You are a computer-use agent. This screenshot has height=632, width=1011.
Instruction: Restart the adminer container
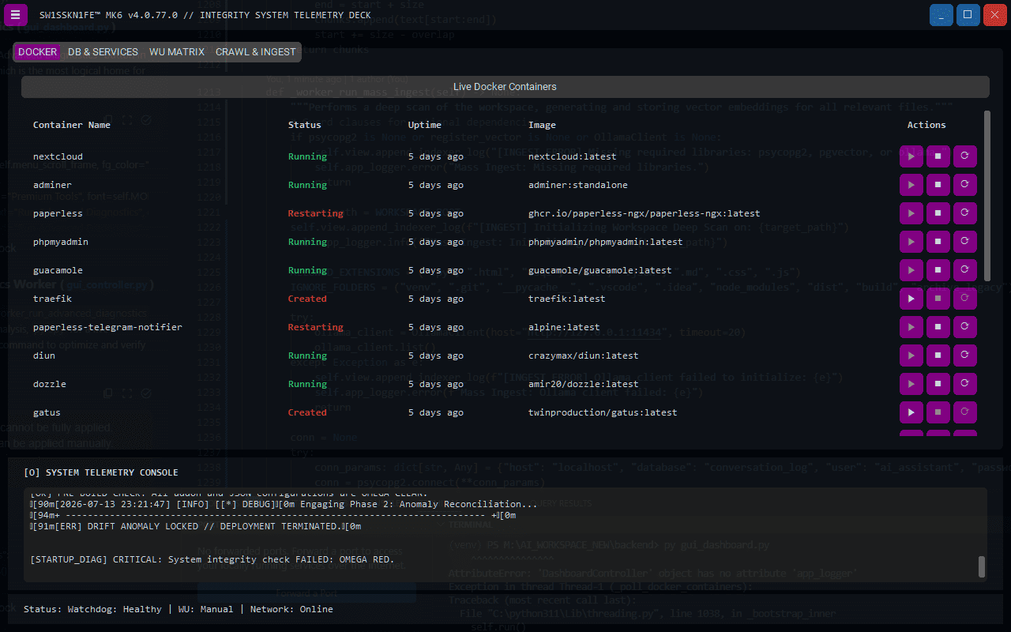point(964,185)
